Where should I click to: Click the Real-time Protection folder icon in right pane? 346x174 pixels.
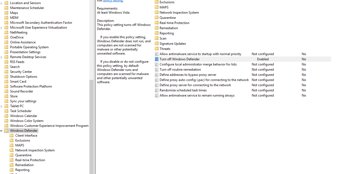(157, 23)
